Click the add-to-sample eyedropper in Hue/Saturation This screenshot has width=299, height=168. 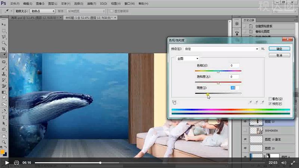click(x=256, y=102)
